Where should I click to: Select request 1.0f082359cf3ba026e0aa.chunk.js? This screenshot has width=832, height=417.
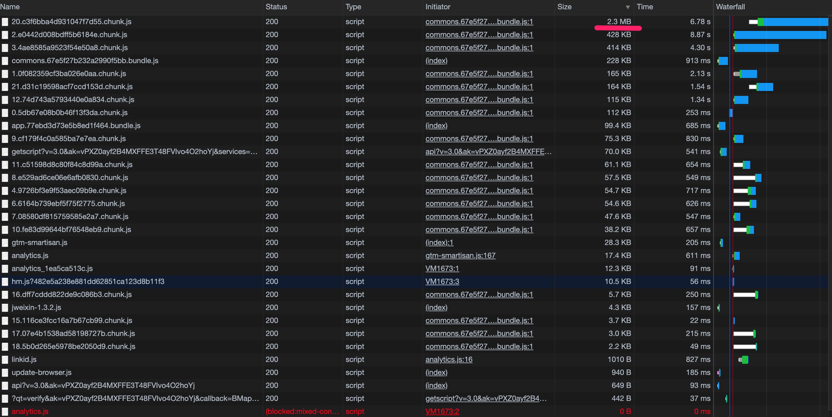(69, 74)
